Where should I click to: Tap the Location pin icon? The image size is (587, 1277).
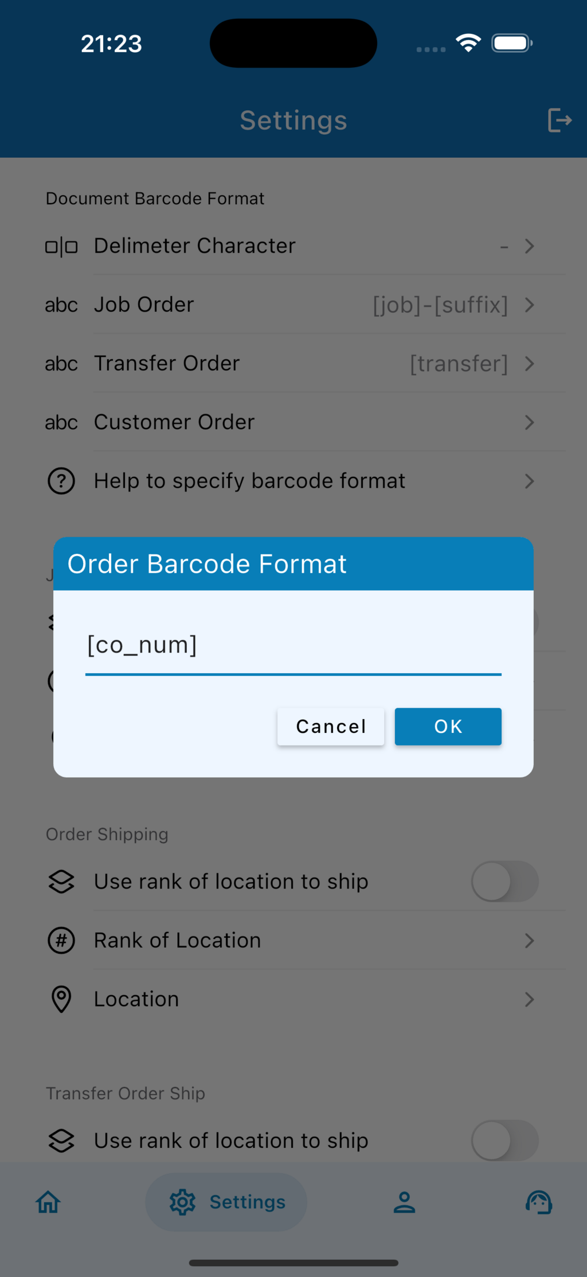(x=61, y=999)
